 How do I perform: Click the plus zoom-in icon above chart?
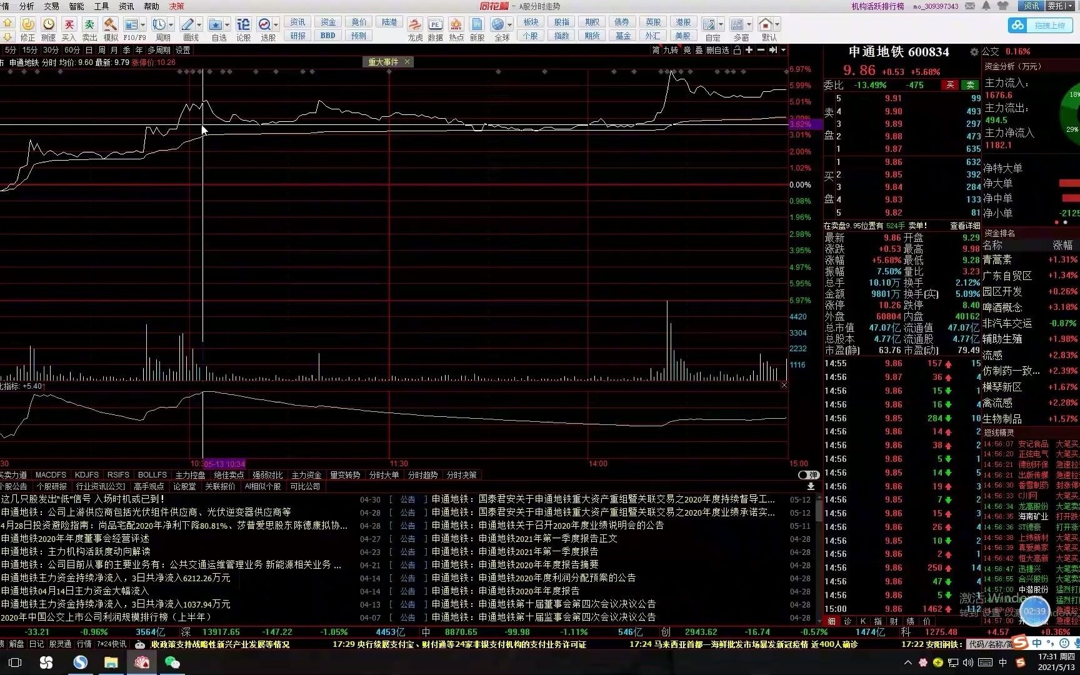coord(749,50)
